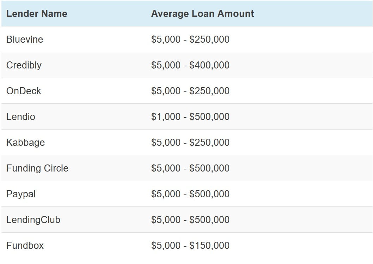Click Credibly's $5,000 - $400,000 amount
This screenshot has width=373, height=264.
tap(190, 65)
